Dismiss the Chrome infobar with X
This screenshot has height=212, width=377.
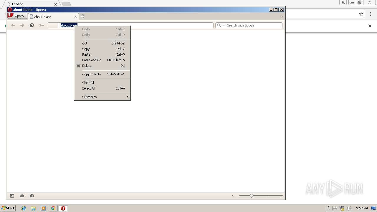370,26
